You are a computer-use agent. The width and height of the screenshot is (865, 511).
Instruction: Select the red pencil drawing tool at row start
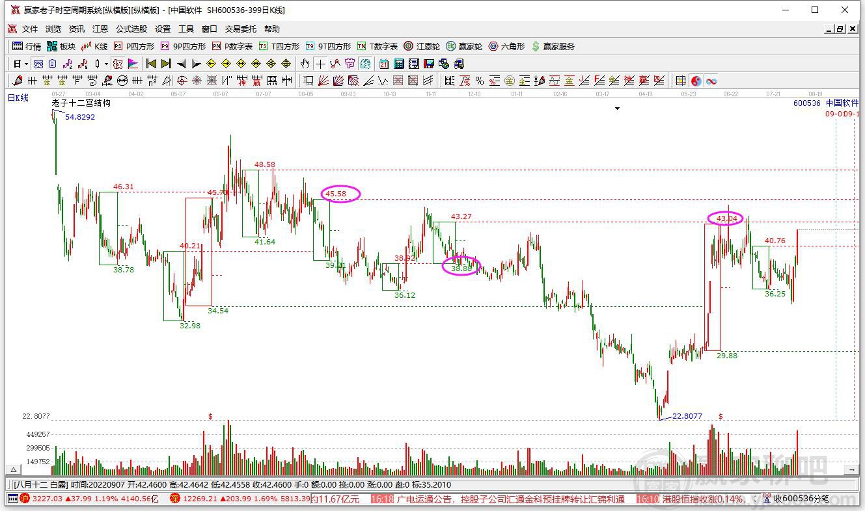coord(17,81)
